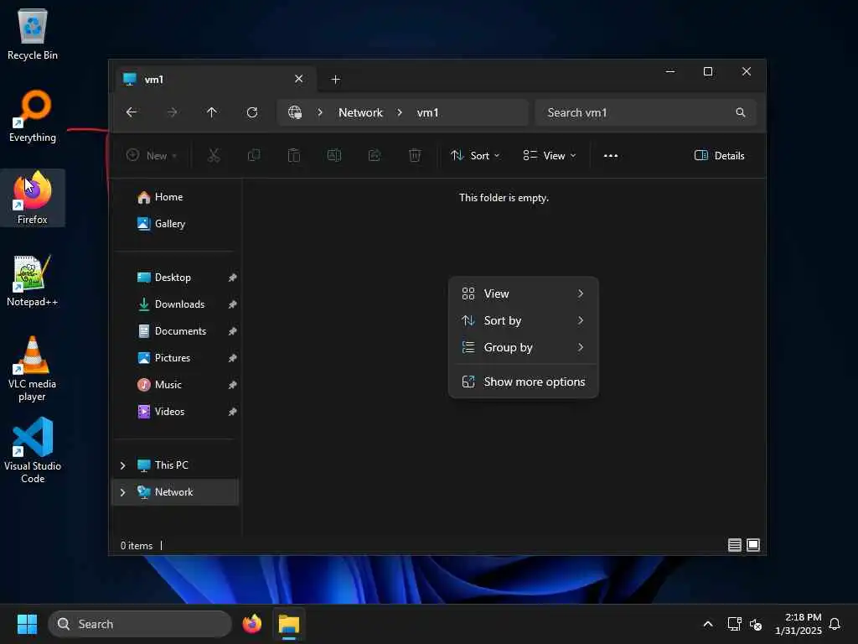Screen dimensions: 858x644
Task: Click the network globe icon in address bar
Action: (295, 112)
